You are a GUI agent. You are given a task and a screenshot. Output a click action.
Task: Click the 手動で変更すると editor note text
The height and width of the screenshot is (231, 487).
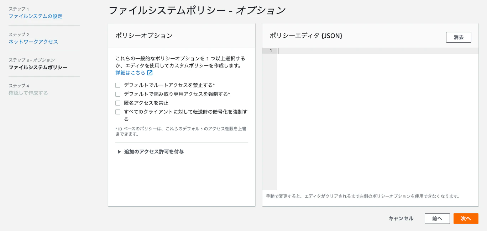click(363, 196)
